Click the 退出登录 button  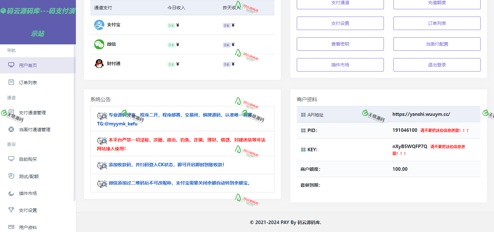click(x=437, y=64)
